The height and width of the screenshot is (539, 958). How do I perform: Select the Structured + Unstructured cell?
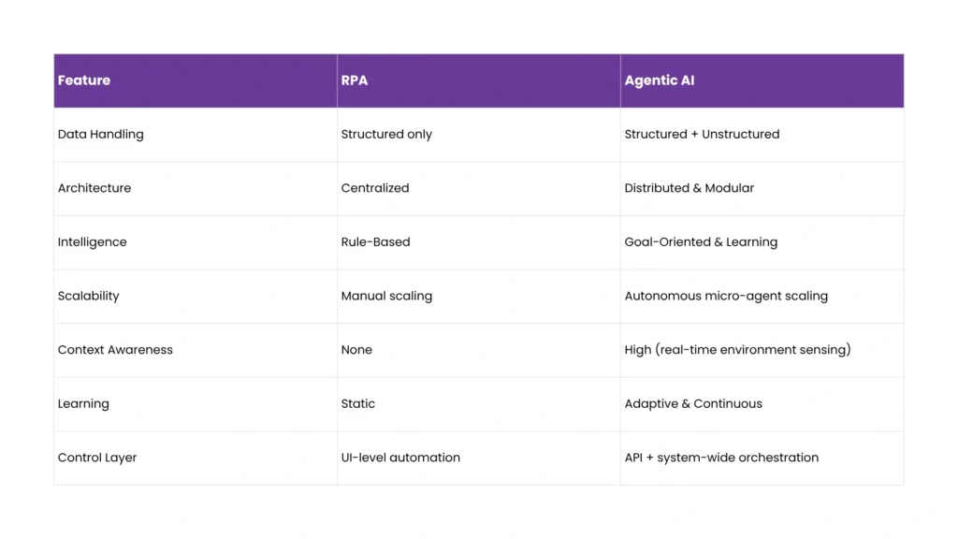point(702,134)
